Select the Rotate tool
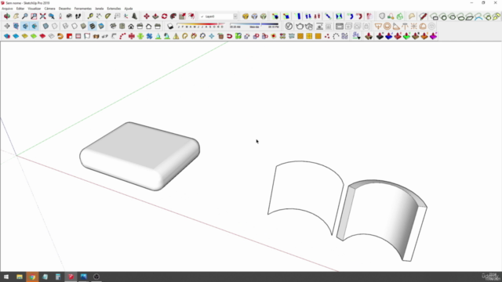The height and width of the screenshot is (282, 502). pos(164,16)
